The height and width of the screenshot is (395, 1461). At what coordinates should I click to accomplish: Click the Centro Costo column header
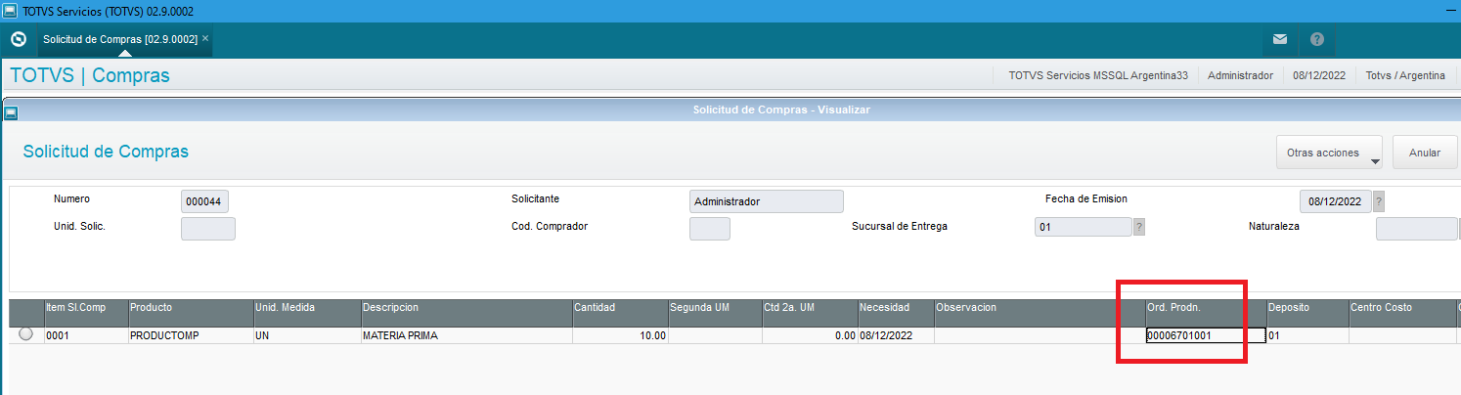[1402, 313]
